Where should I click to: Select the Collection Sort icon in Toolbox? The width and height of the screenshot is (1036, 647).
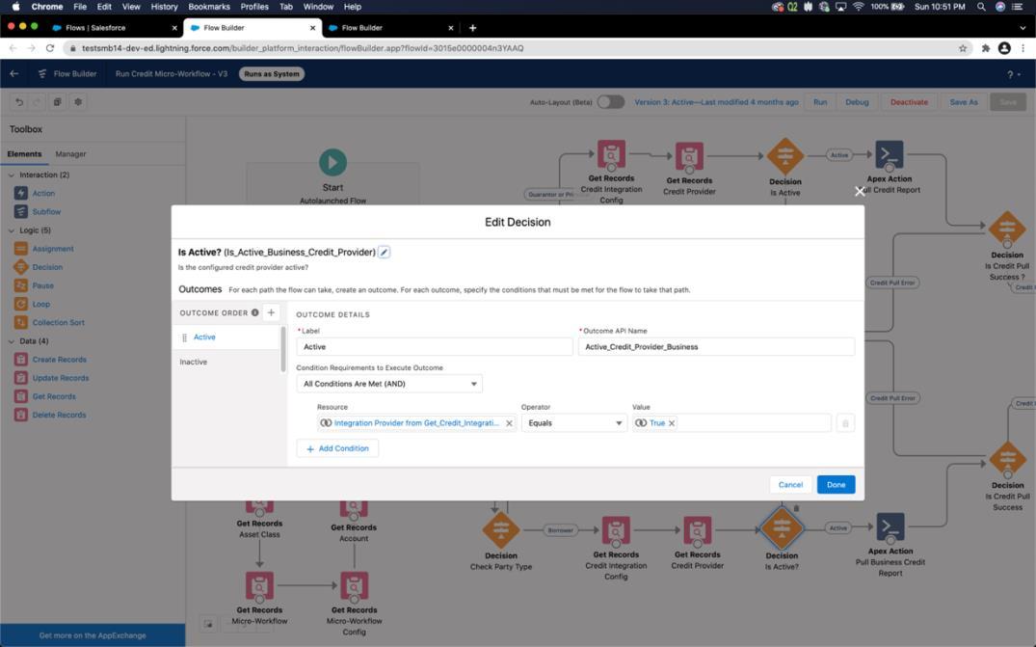[21, 322]
